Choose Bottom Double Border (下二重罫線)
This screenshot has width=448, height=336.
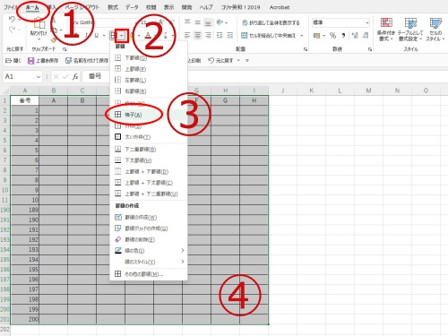(149, 150)
